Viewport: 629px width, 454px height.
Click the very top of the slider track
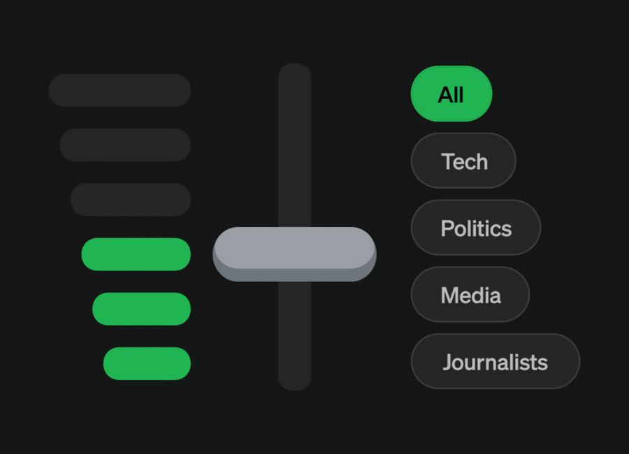294,70
